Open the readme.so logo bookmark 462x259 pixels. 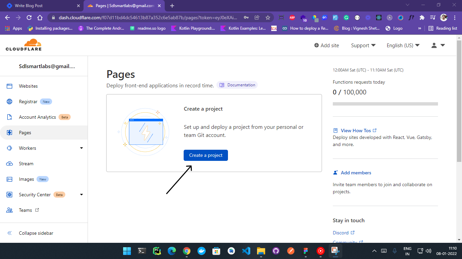(148, 28)
